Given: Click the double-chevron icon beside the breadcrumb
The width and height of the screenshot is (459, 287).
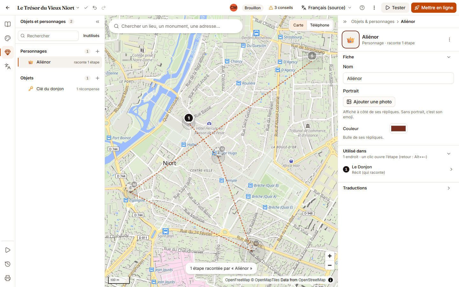Looking at the screenshot, I should pos(345,22).
